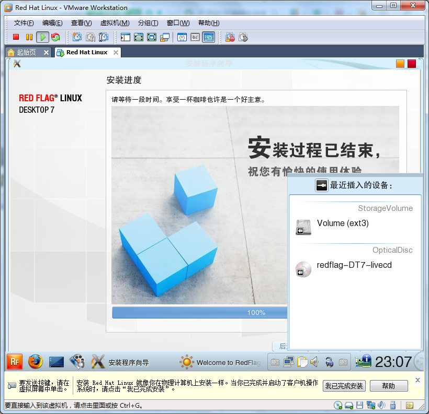Show the desktop via the blue panel icon
The width and height of the screenshot is (429, 414).
pyautogui.click(x=57, y=362)
